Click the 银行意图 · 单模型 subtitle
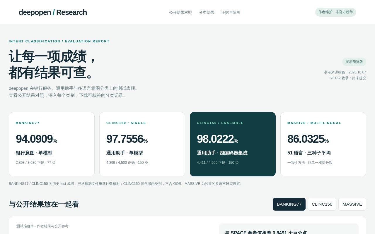 tap(34, 153)
